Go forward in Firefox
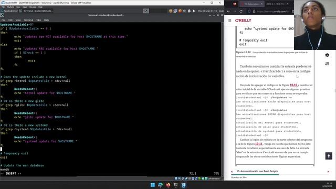Viewport: 336px width, 189px height. coord(235,11)
